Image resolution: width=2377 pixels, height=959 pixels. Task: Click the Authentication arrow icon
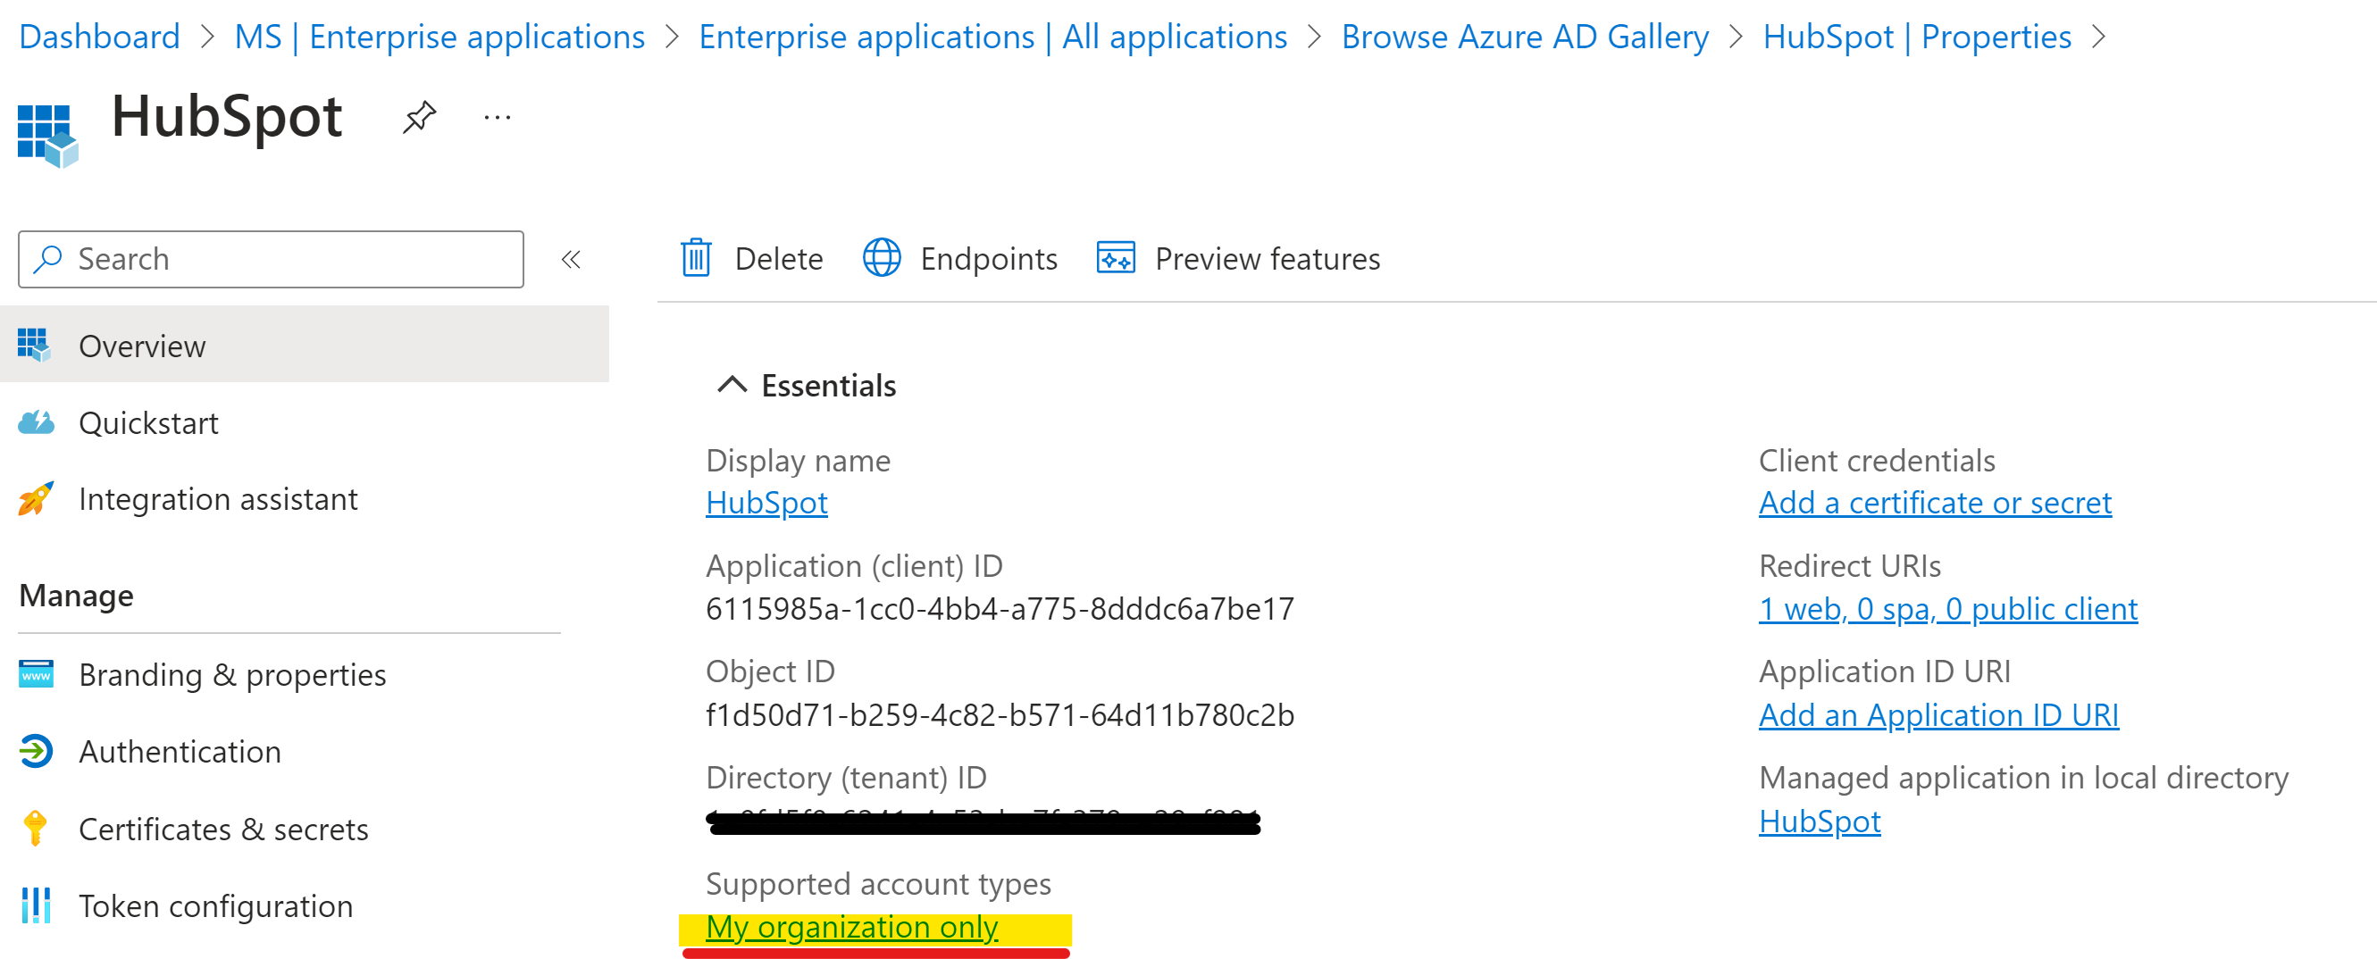coord(35,752)
